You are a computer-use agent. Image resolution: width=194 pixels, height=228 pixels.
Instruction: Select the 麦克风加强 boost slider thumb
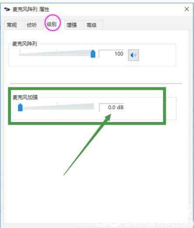pos(20,107)
